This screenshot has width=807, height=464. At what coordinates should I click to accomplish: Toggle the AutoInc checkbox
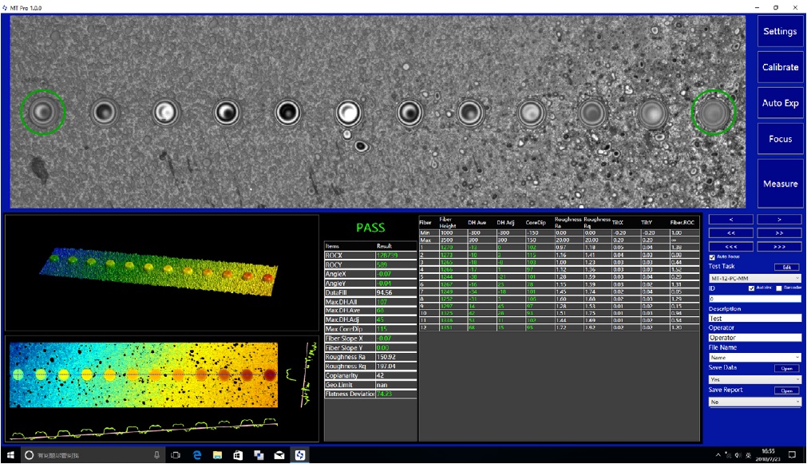(751, 288)
